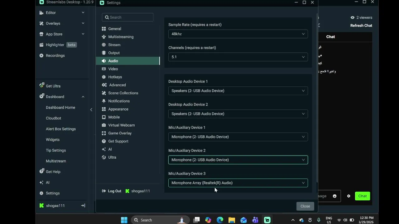Click the AI sparkle icon in settings list
The height and width of the screenshot is (224, 399).
point(104,149)
